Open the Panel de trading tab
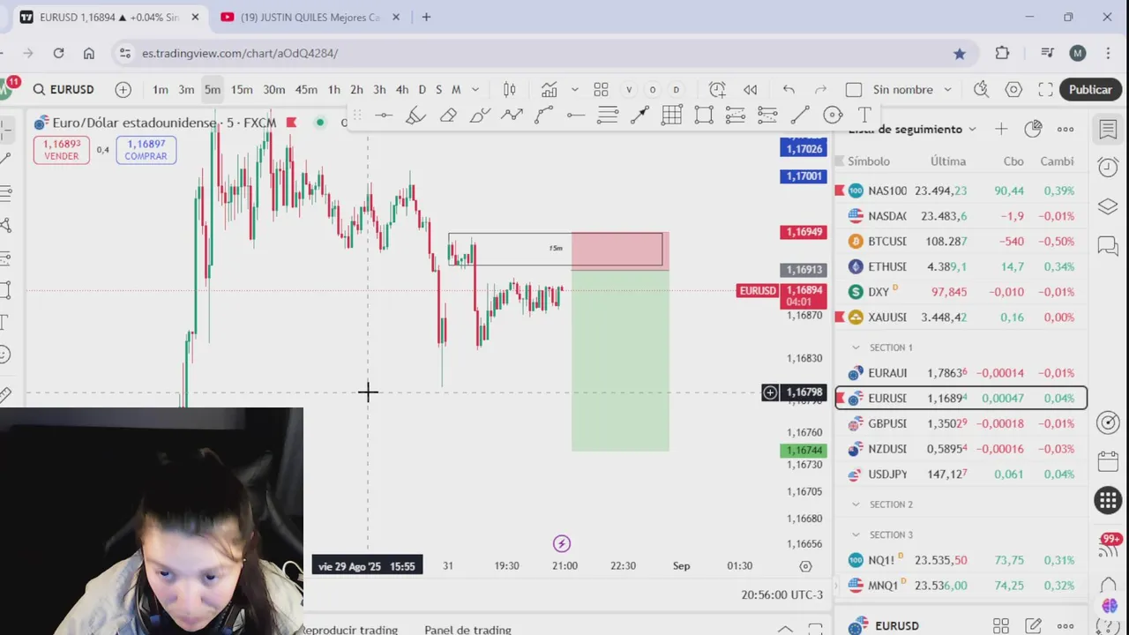The width and height of the screenshot is (1129, 635). coord(467,630)
